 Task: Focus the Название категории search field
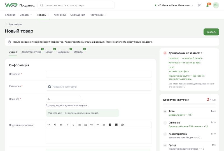99,87
